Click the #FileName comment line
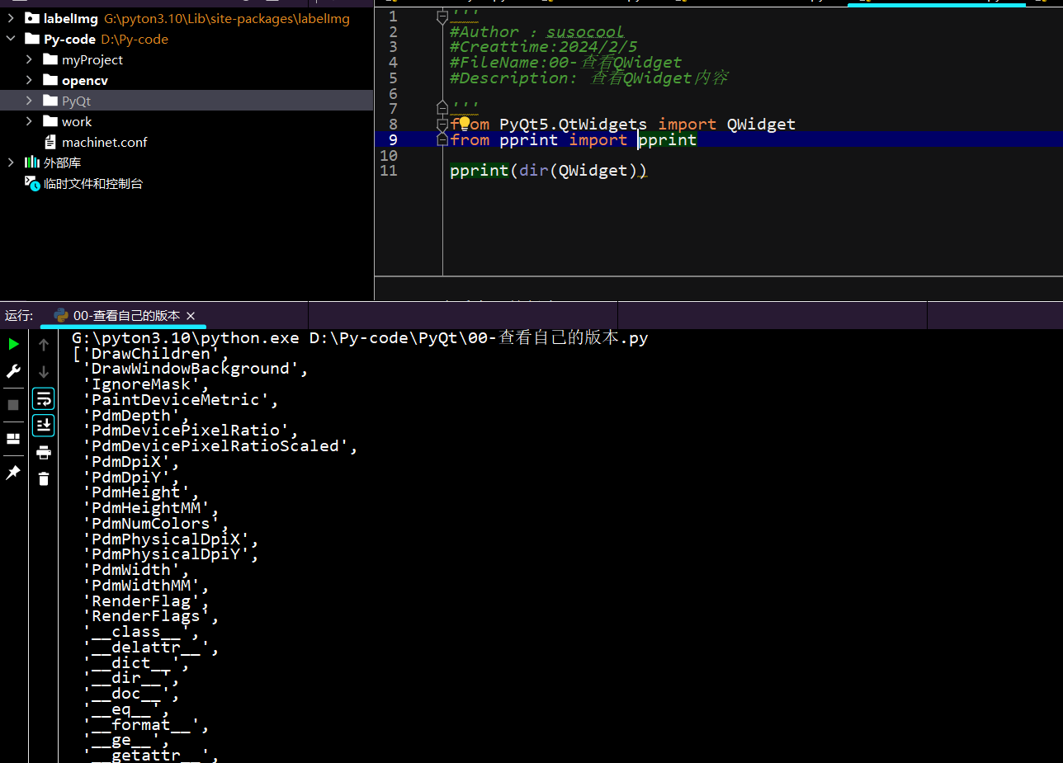The width and height of the screenshot is (1063, 763). click(566, 63)
